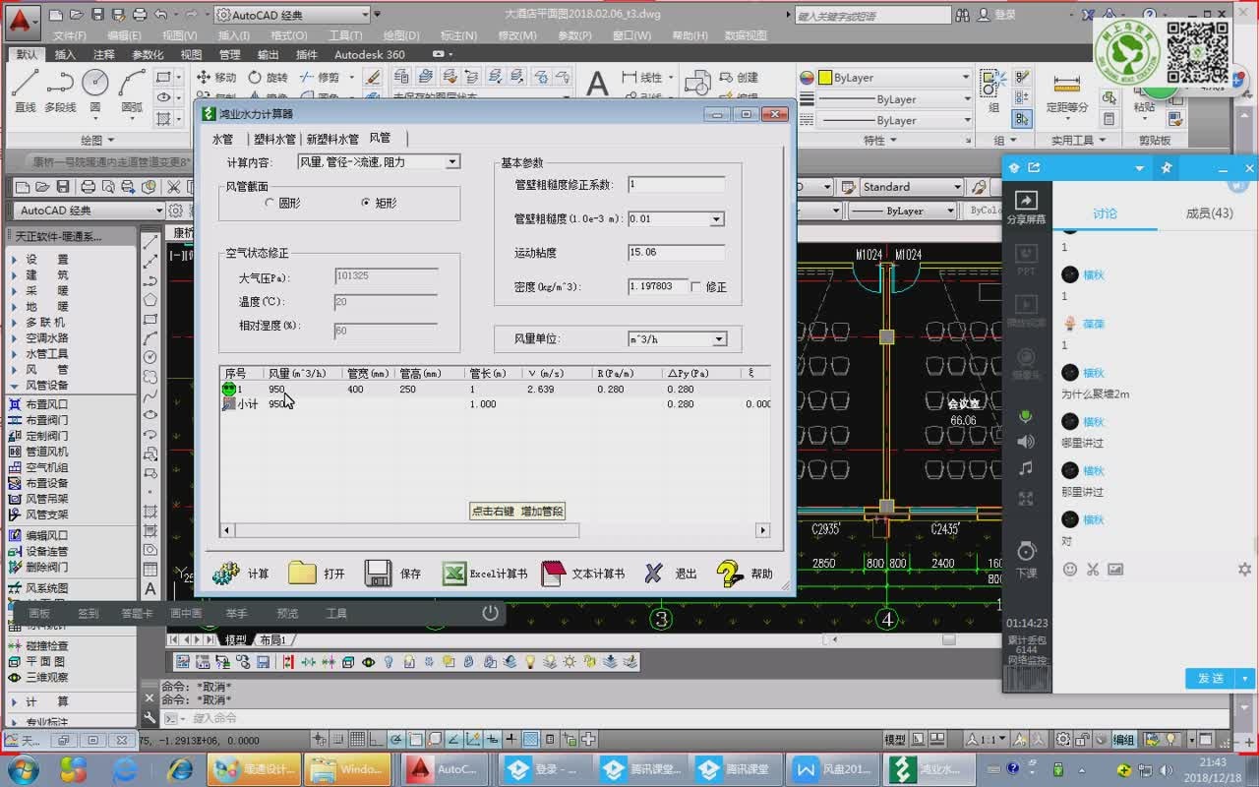Expand the 设置 tree item
The image size is (1259, 787).
[14, 260]
